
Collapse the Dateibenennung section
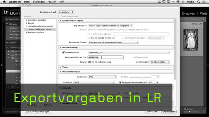[x=60, y=48]
